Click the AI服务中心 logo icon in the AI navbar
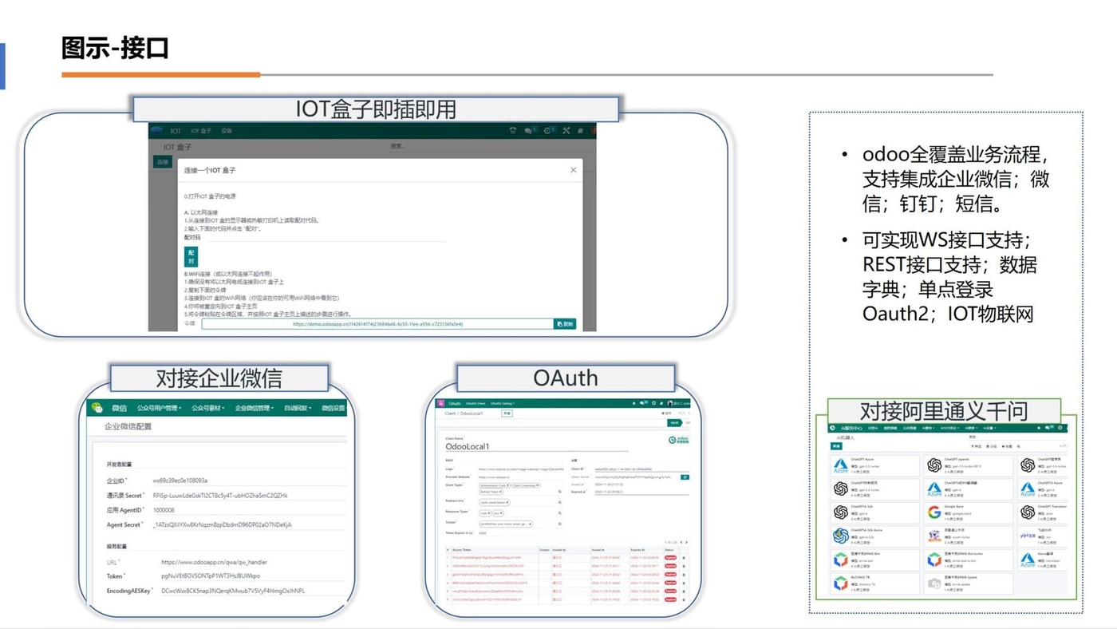The image size is (1117, 629). click(832, 428)
